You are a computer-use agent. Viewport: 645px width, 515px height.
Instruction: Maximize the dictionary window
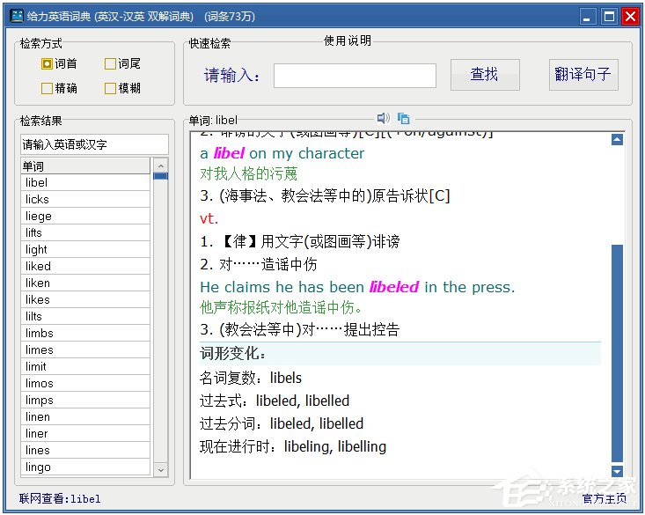coord(609,17)
